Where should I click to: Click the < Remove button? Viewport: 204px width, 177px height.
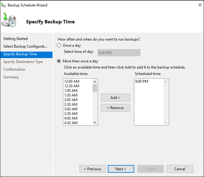point(115,108)
